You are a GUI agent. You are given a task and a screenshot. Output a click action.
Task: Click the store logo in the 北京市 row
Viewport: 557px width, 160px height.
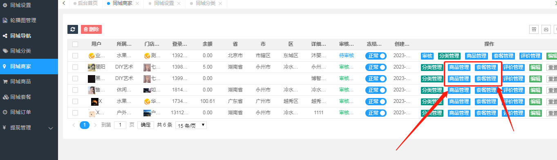147,56
